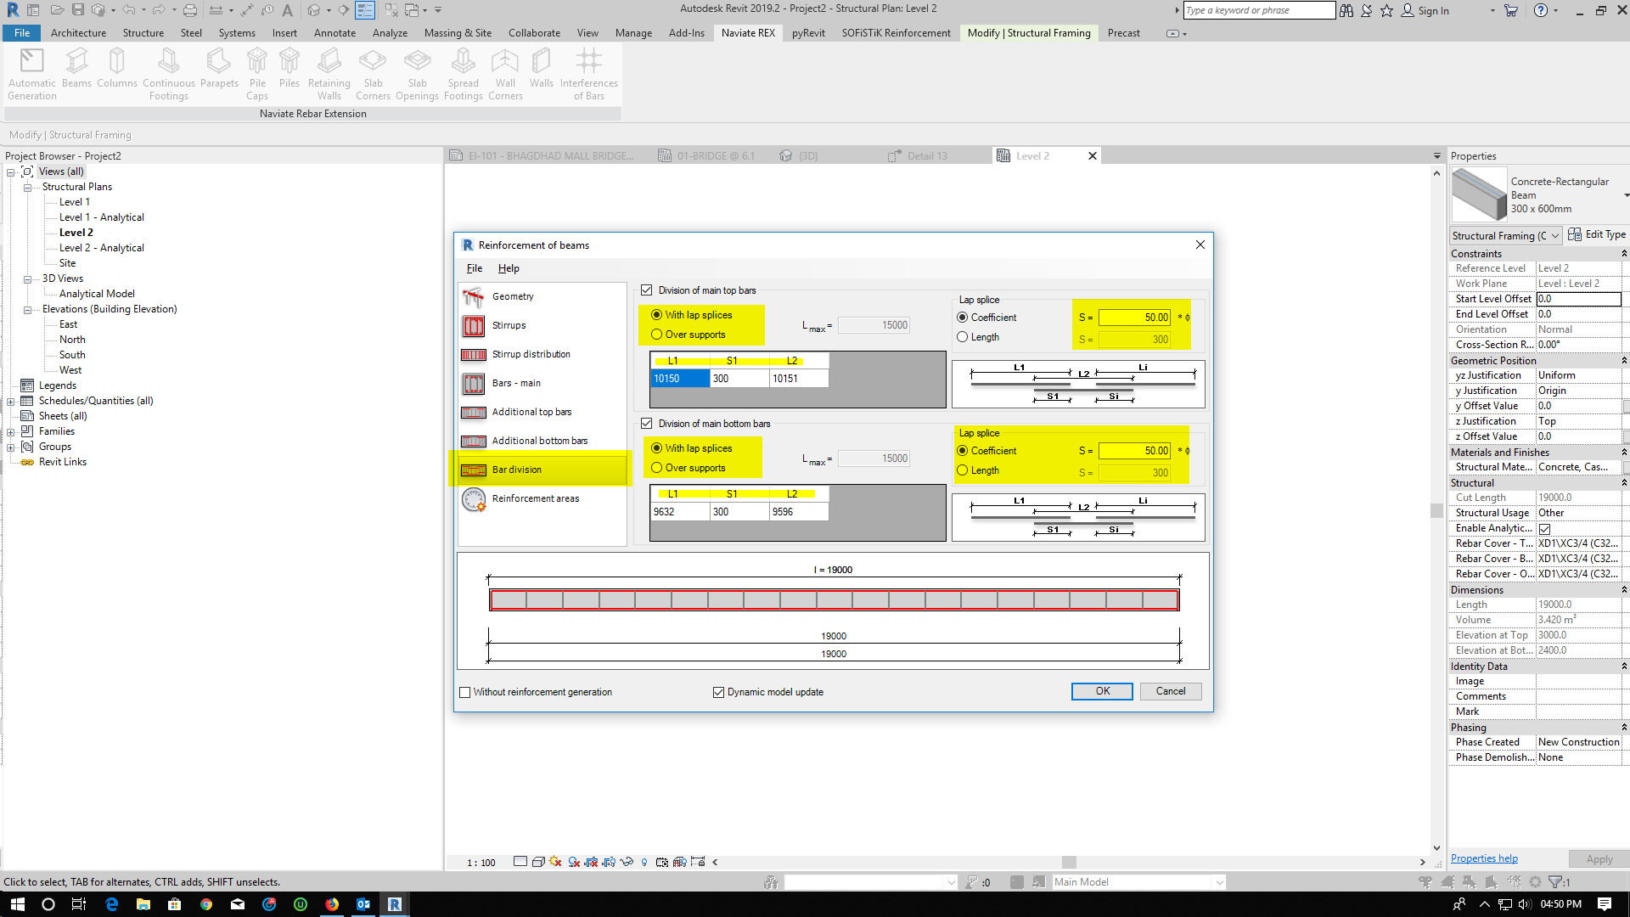Viewport: 1630px width, 917px height.
Task: Select Reinforcement areas in the beams dialog
Action: (x=535, y=498)
